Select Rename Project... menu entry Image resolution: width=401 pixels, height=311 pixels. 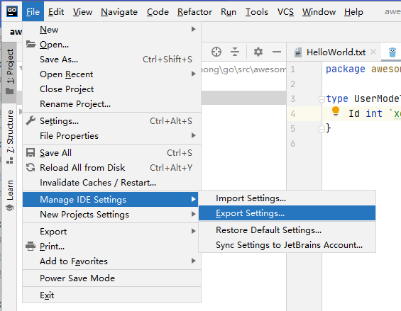tap(111, 103)
